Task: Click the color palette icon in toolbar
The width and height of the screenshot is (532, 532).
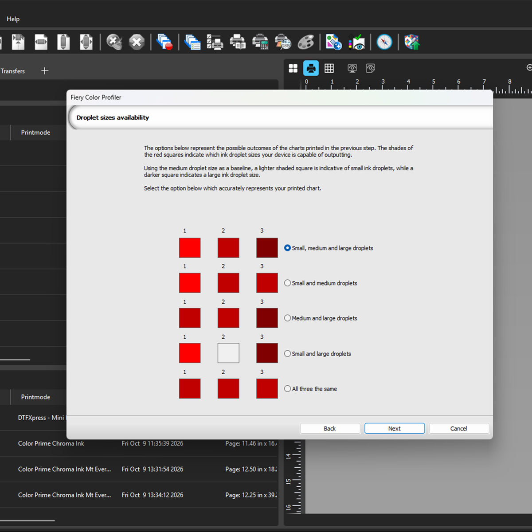Action: tap(306, 42)
